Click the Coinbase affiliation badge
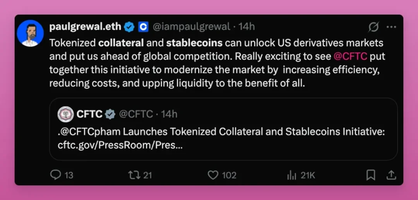 (x=143, y=27)
